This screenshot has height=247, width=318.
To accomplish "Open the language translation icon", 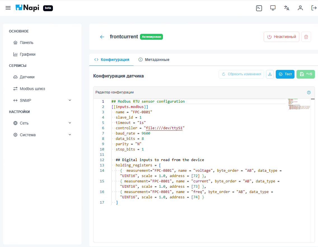I will pyautogui.click(x=286, y=8).
